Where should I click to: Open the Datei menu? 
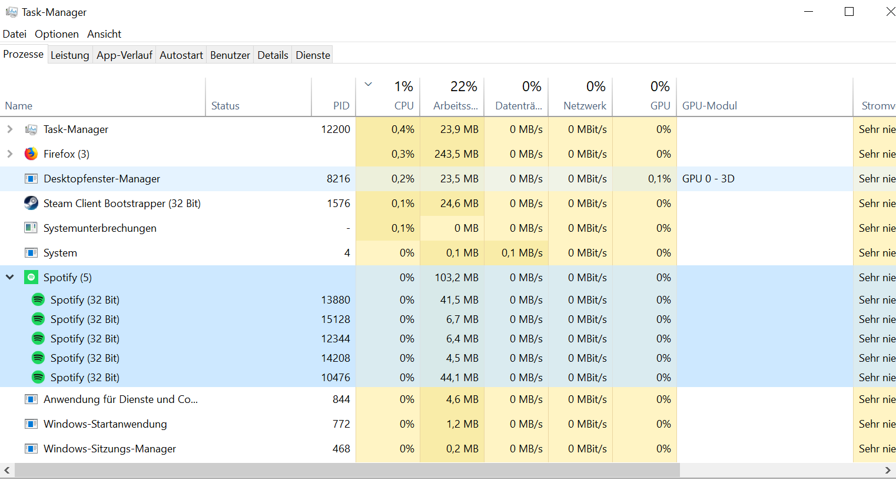coord(15,34)
